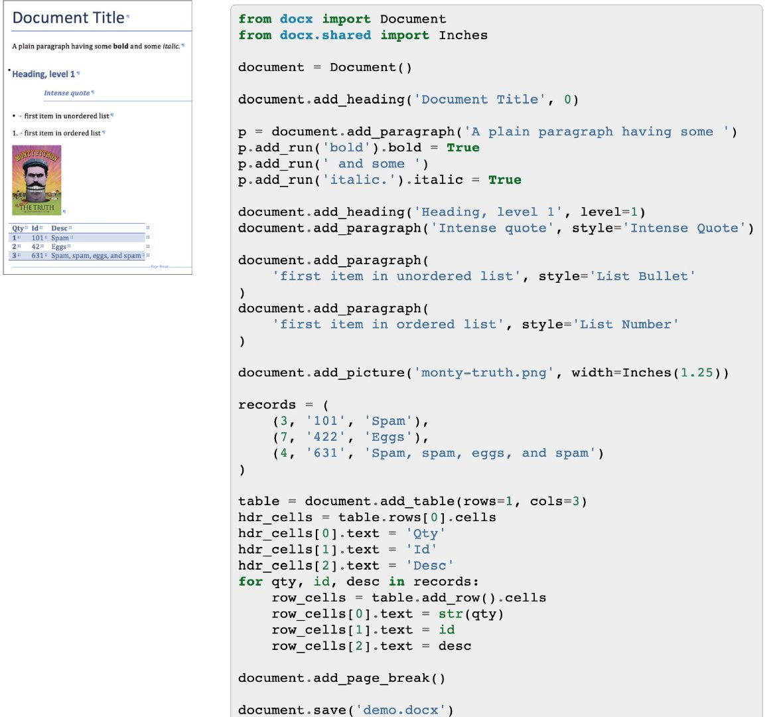Click the code line 'from docx.shared import Inches'

[x=363, y=35]
